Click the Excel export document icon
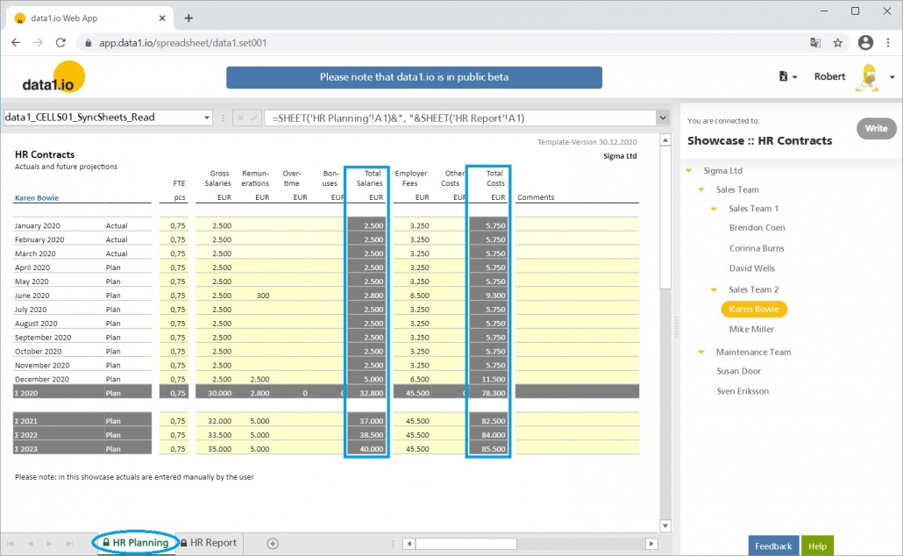 pyautogui.click(x=784, y=77)
